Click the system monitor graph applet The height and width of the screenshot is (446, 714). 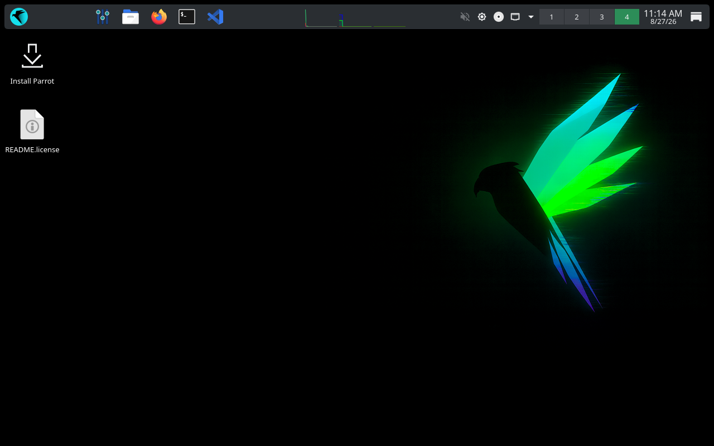click(355, 17)
